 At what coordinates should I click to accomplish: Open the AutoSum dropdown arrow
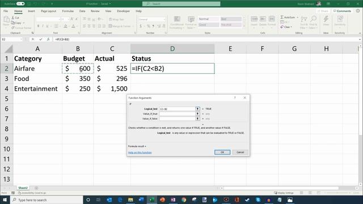297,18
